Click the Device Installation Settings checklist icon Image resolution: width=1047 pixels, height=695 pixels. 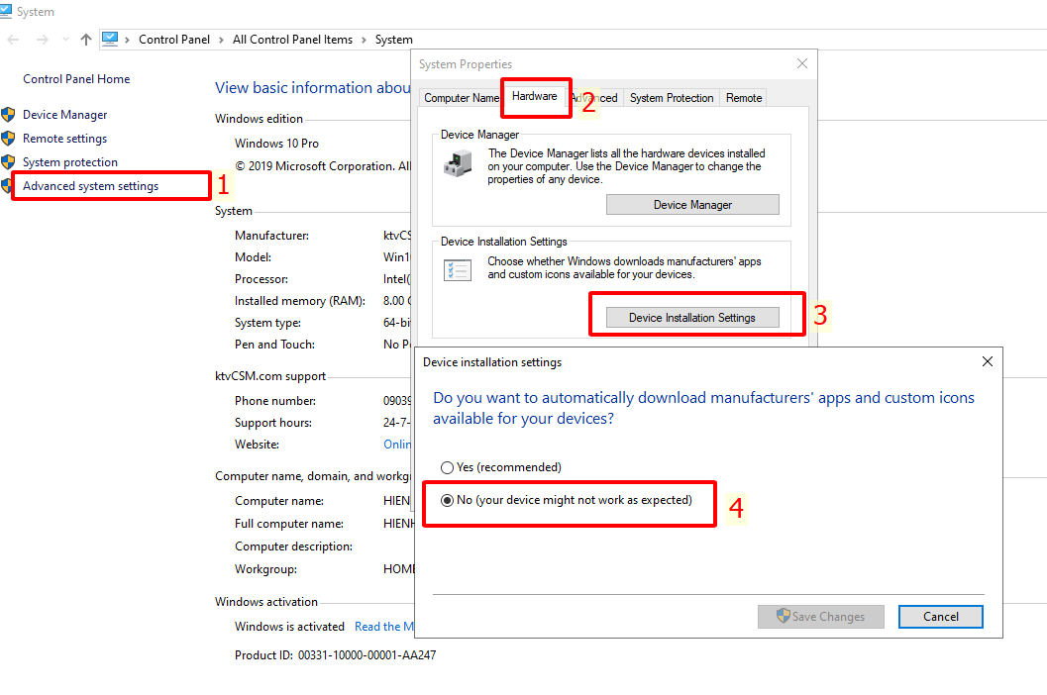coord(458,269)
